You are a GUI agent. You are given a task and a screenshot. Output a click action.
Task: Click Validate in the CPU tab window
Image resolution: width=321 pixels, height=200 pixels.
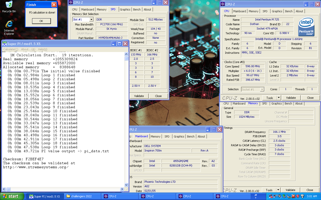291,98
